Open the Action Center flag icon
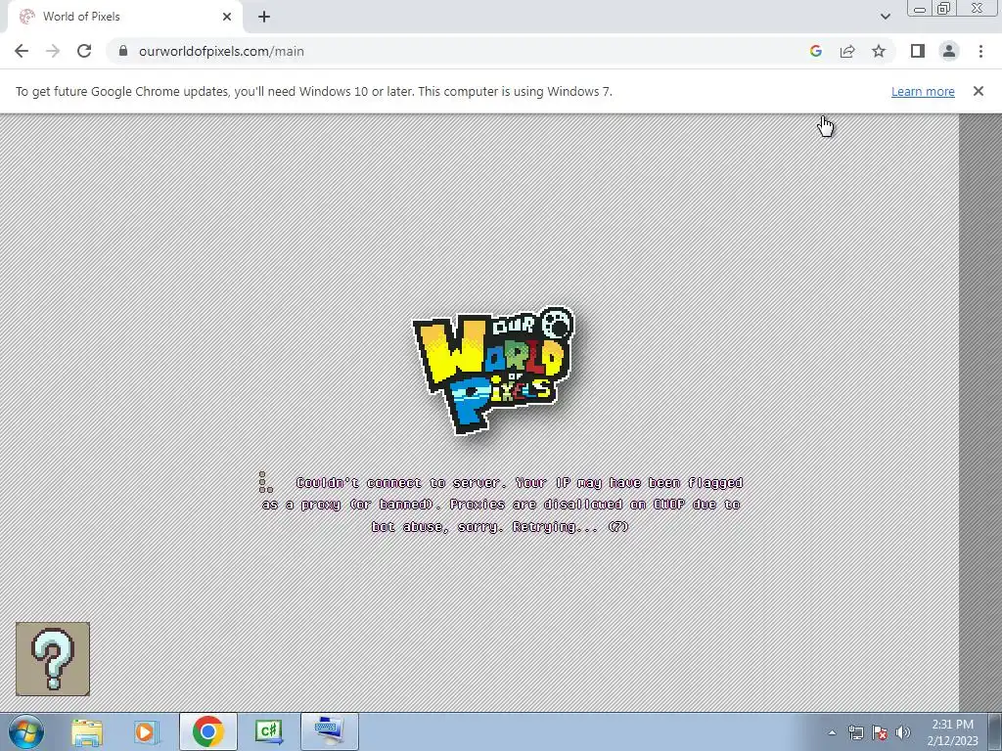This screenshot has height=751, width=1002. click(x=880, y=732)
